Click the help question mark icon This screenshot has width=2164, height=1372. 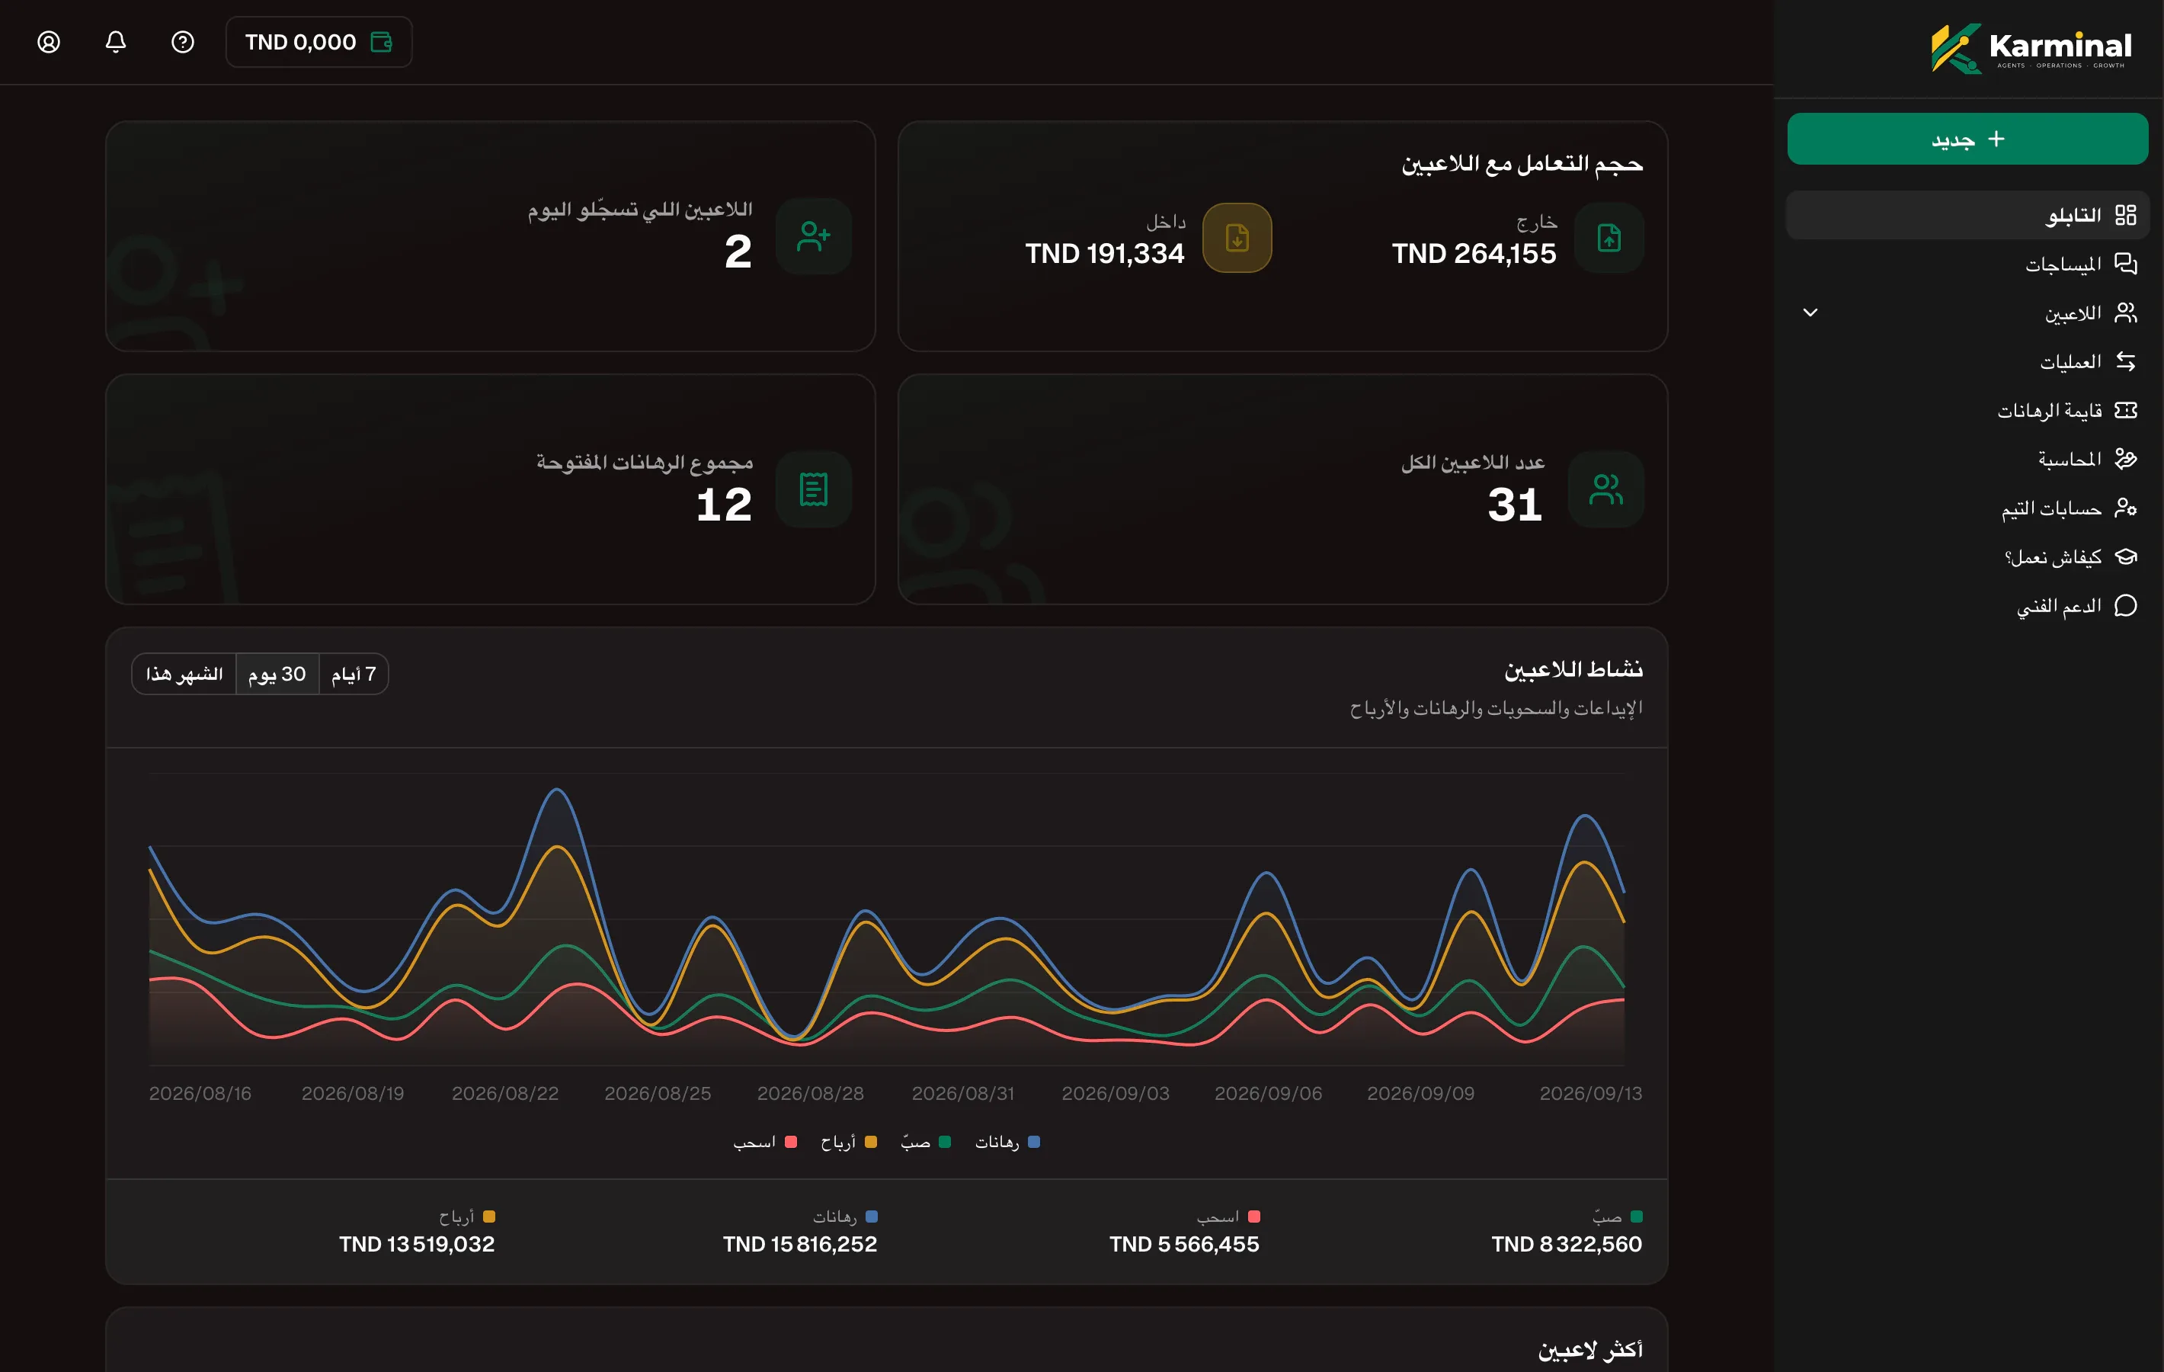pos(182,42)
